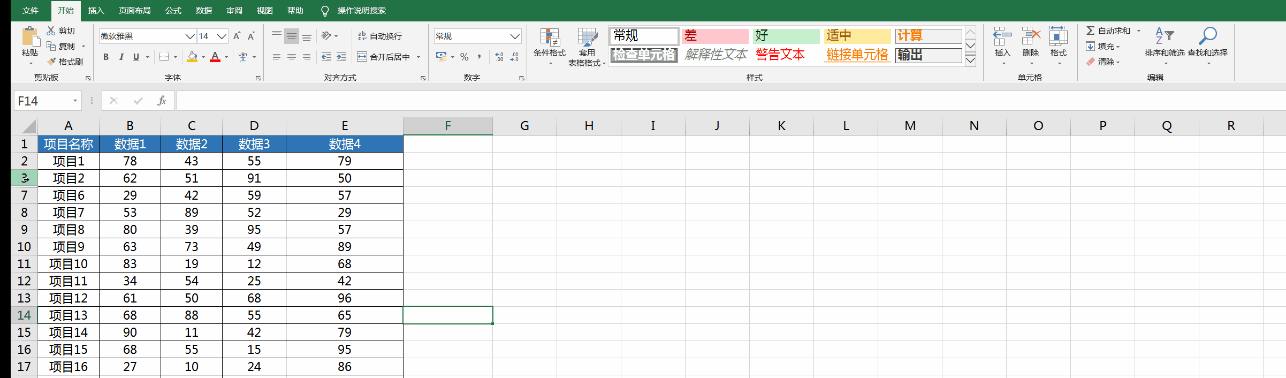
Task: Open the 文件 (File) tab
Action: tap(31, 10)
